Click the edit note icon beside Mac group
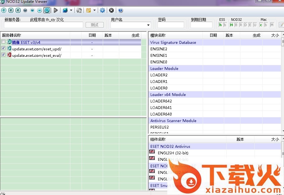Screen dimensions: 284x195 tap(281, 25)
